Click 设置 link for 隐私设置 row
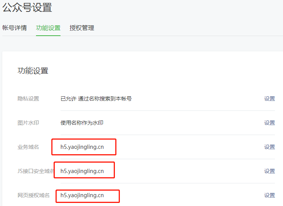 click(x=270, y=99)
